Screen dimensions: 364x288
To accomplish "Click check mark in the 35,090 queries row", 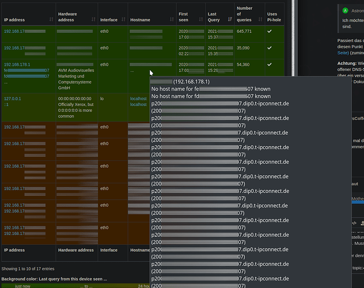I will click(269, 48).
